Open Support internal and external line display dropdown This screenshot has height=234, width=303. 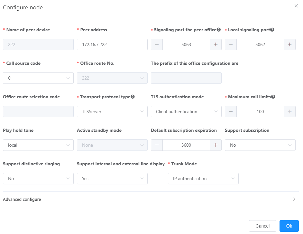112,179
